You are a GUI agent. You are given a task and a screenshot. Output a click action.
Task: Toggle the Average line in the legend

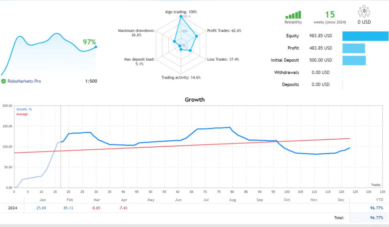[22, 114]
